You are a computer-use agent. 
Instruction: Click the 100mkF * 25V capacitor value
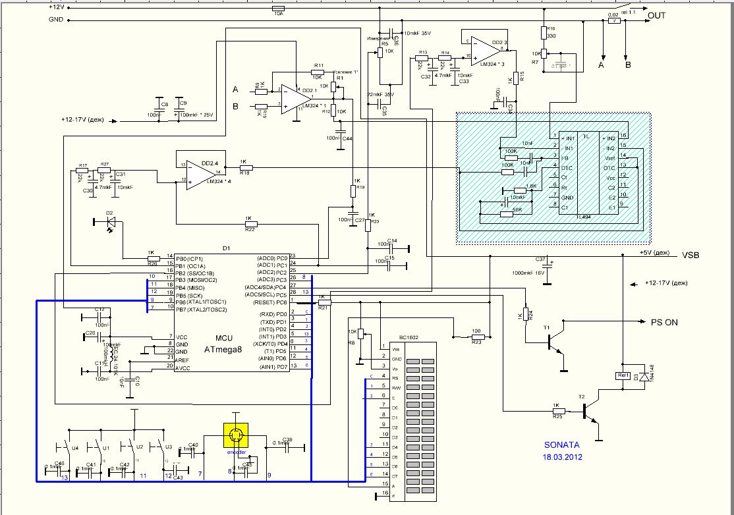point(196,115)
